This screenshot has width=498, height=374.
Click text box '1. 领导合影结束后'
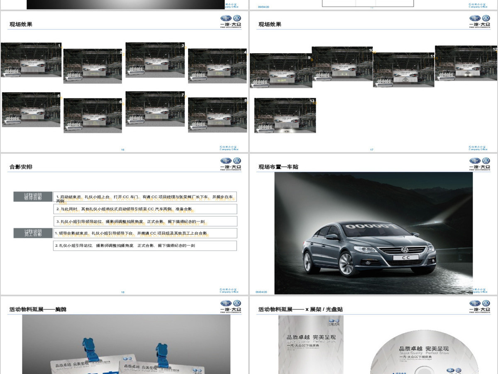pos(145,233)
